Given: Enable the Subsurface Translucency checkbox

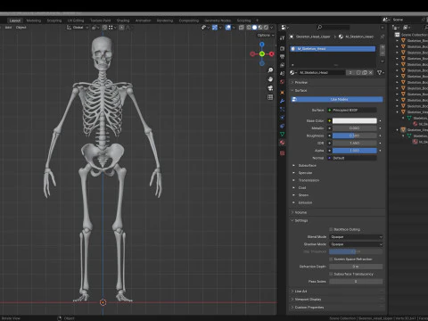Looking at the screenshot, I should point(331,274).
